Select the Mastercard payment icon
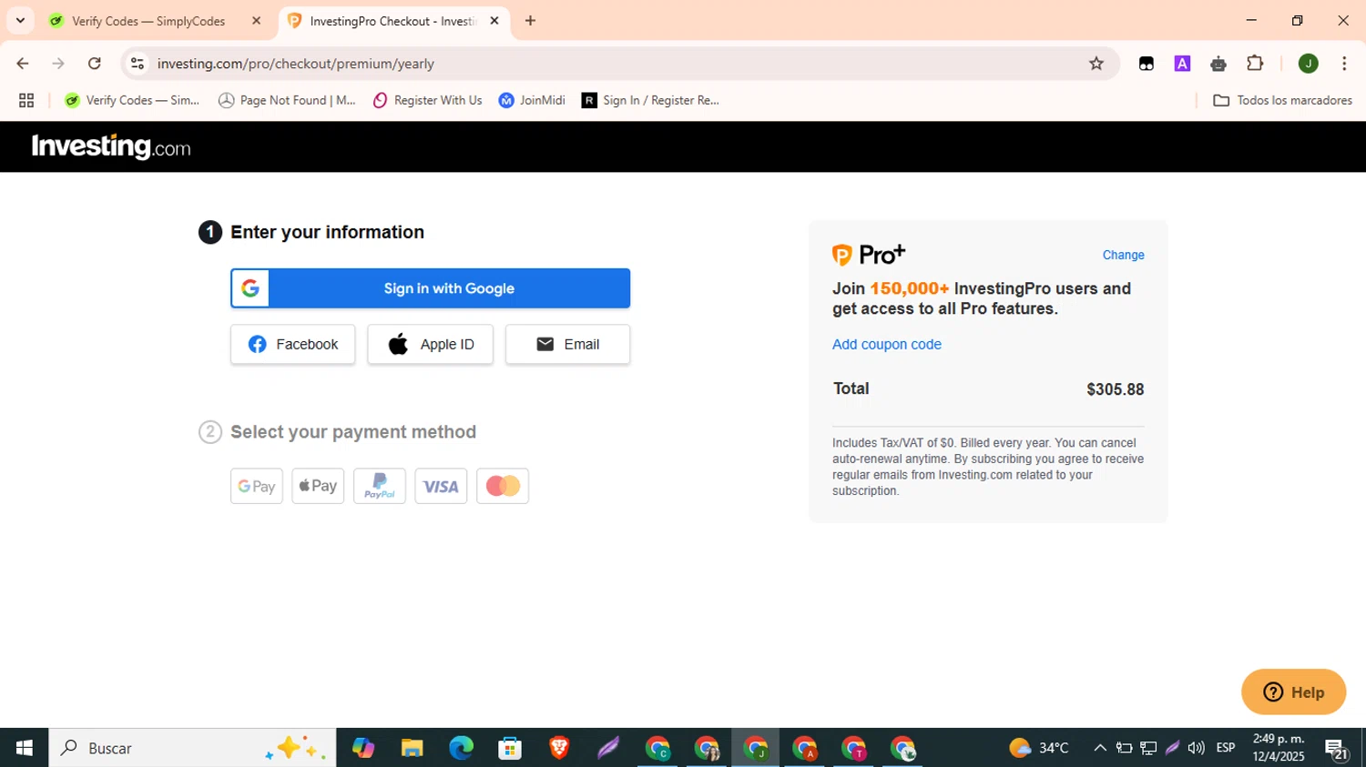The height and width of the screenshot is (767, 1366). 503,486
